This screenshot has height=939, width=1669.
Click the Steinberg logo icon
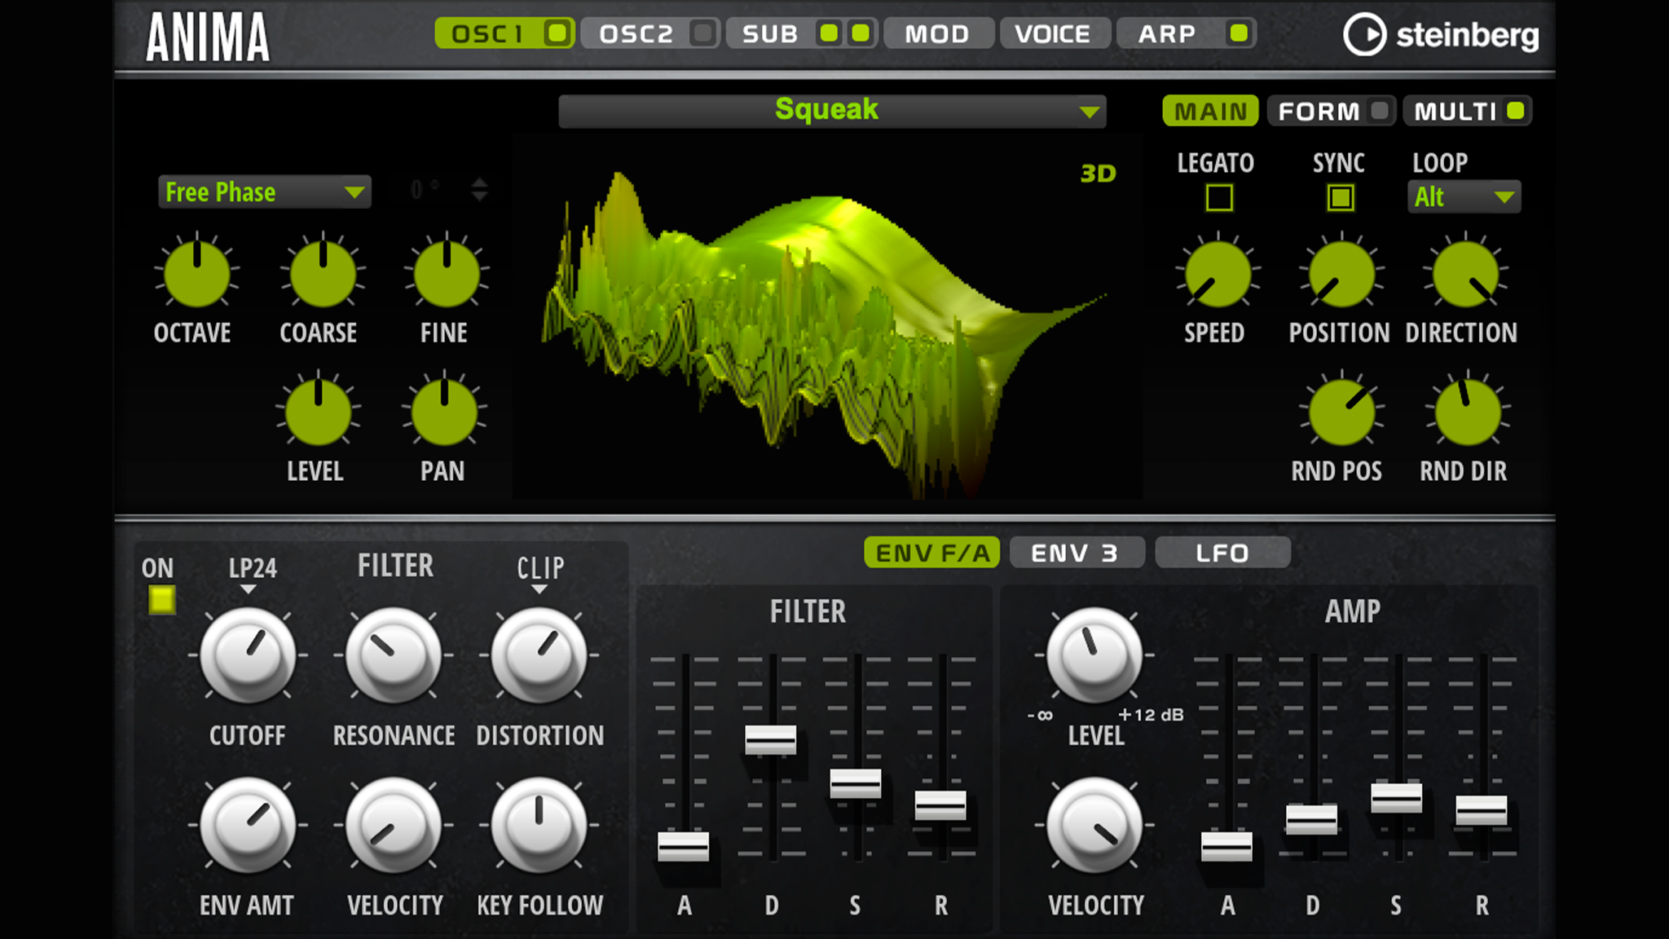(x=1364, y=35)
